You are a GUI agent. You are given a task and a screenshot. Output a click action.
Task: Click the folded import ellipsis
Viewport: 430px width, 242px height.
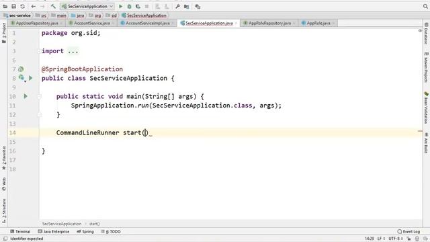73,51
